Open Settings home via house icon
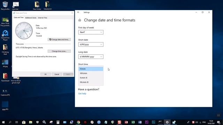The width and height of the screenshot is (223, 125). click(80, 20)
